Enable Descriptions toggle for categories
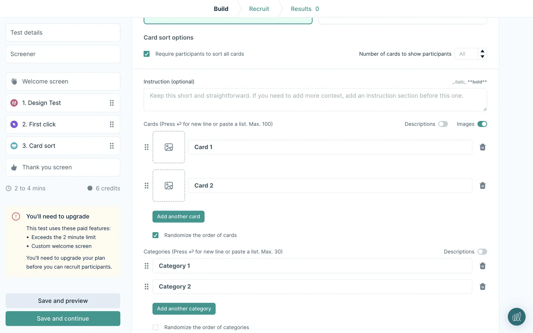The height and width of the screenshot is (333, 533). pos(482,252)
